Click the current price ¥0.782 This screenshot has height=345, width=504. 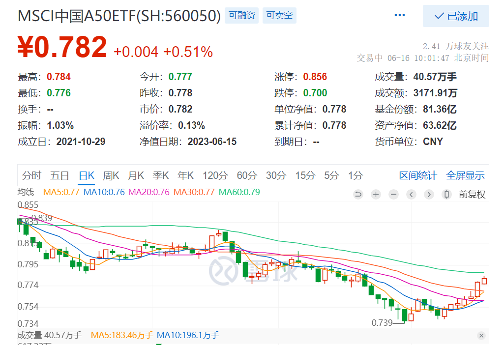click(62, 47)
